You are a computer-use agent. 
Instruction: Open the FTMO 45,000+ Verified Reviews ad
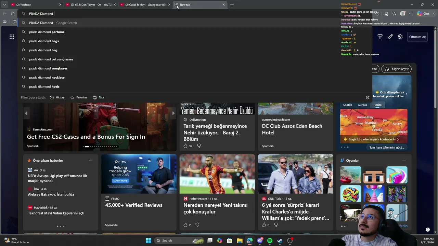(134, 205)
